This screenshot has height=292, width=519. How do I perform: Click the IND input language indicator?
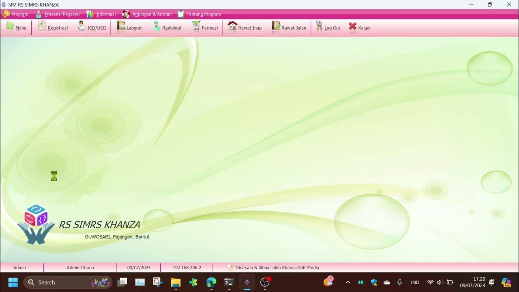pos(415,282)
